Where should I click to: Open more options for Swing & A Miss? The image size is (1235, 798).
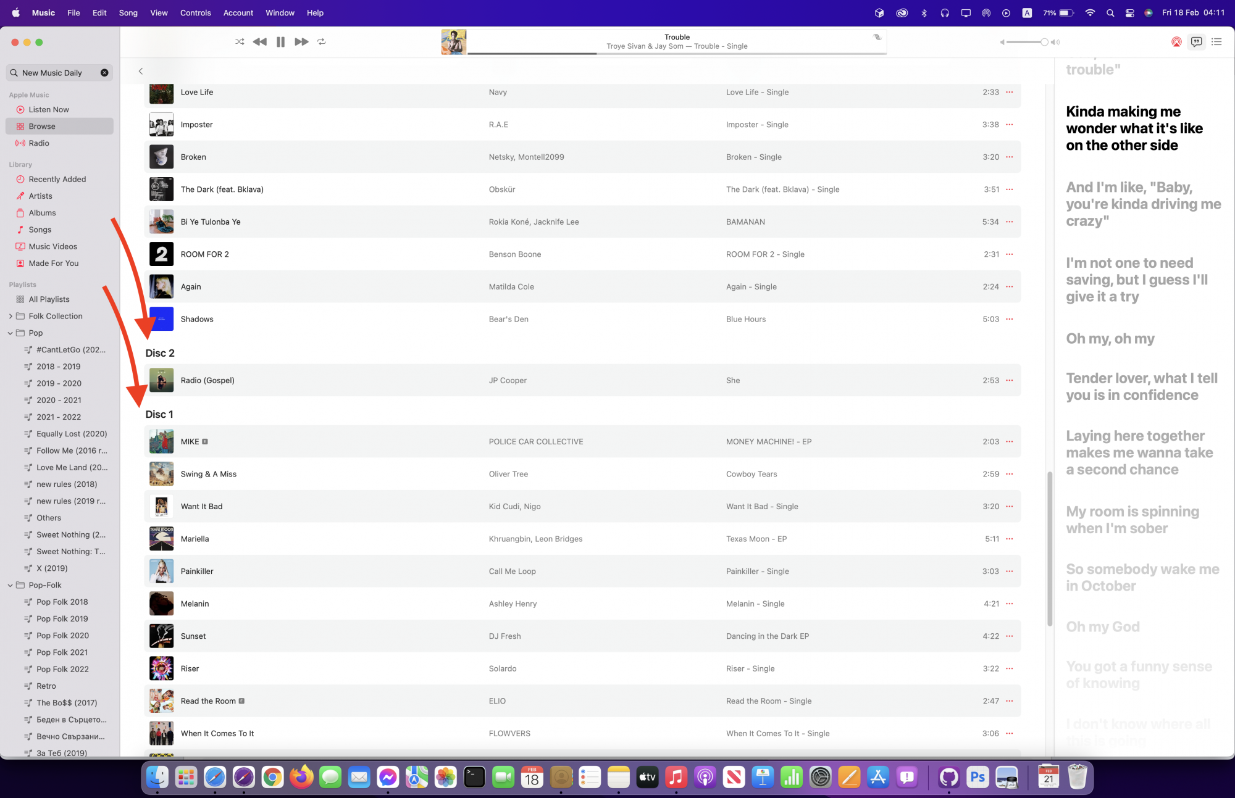pos(1010,474)
